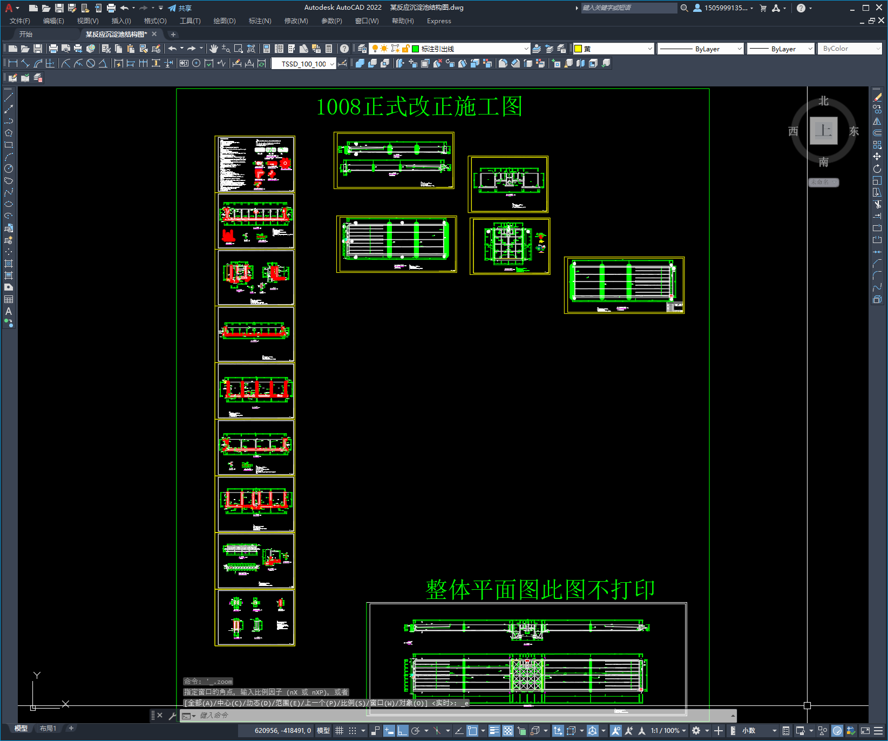
Task: Toggle transparency display in status bar
Action: (508, 731)
